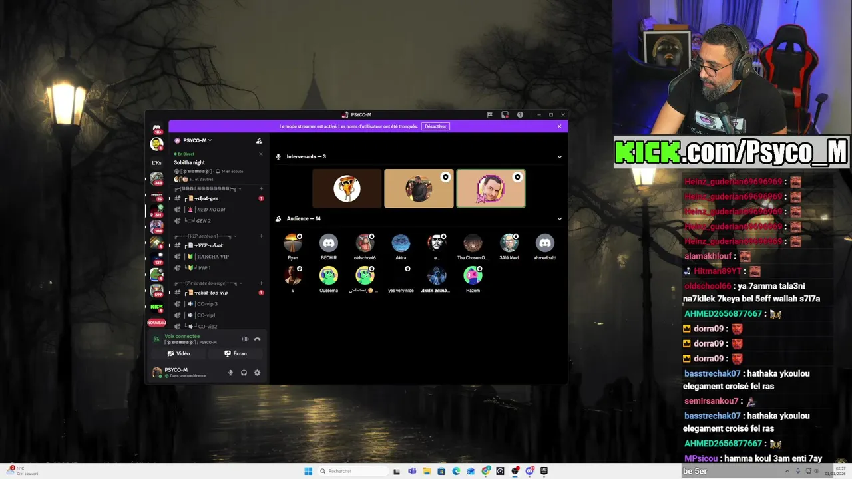The image size is (852, 479).
Task: Dismiss the 3obitha night live event card
Action: pyautogui.click(x=260, y=154)
